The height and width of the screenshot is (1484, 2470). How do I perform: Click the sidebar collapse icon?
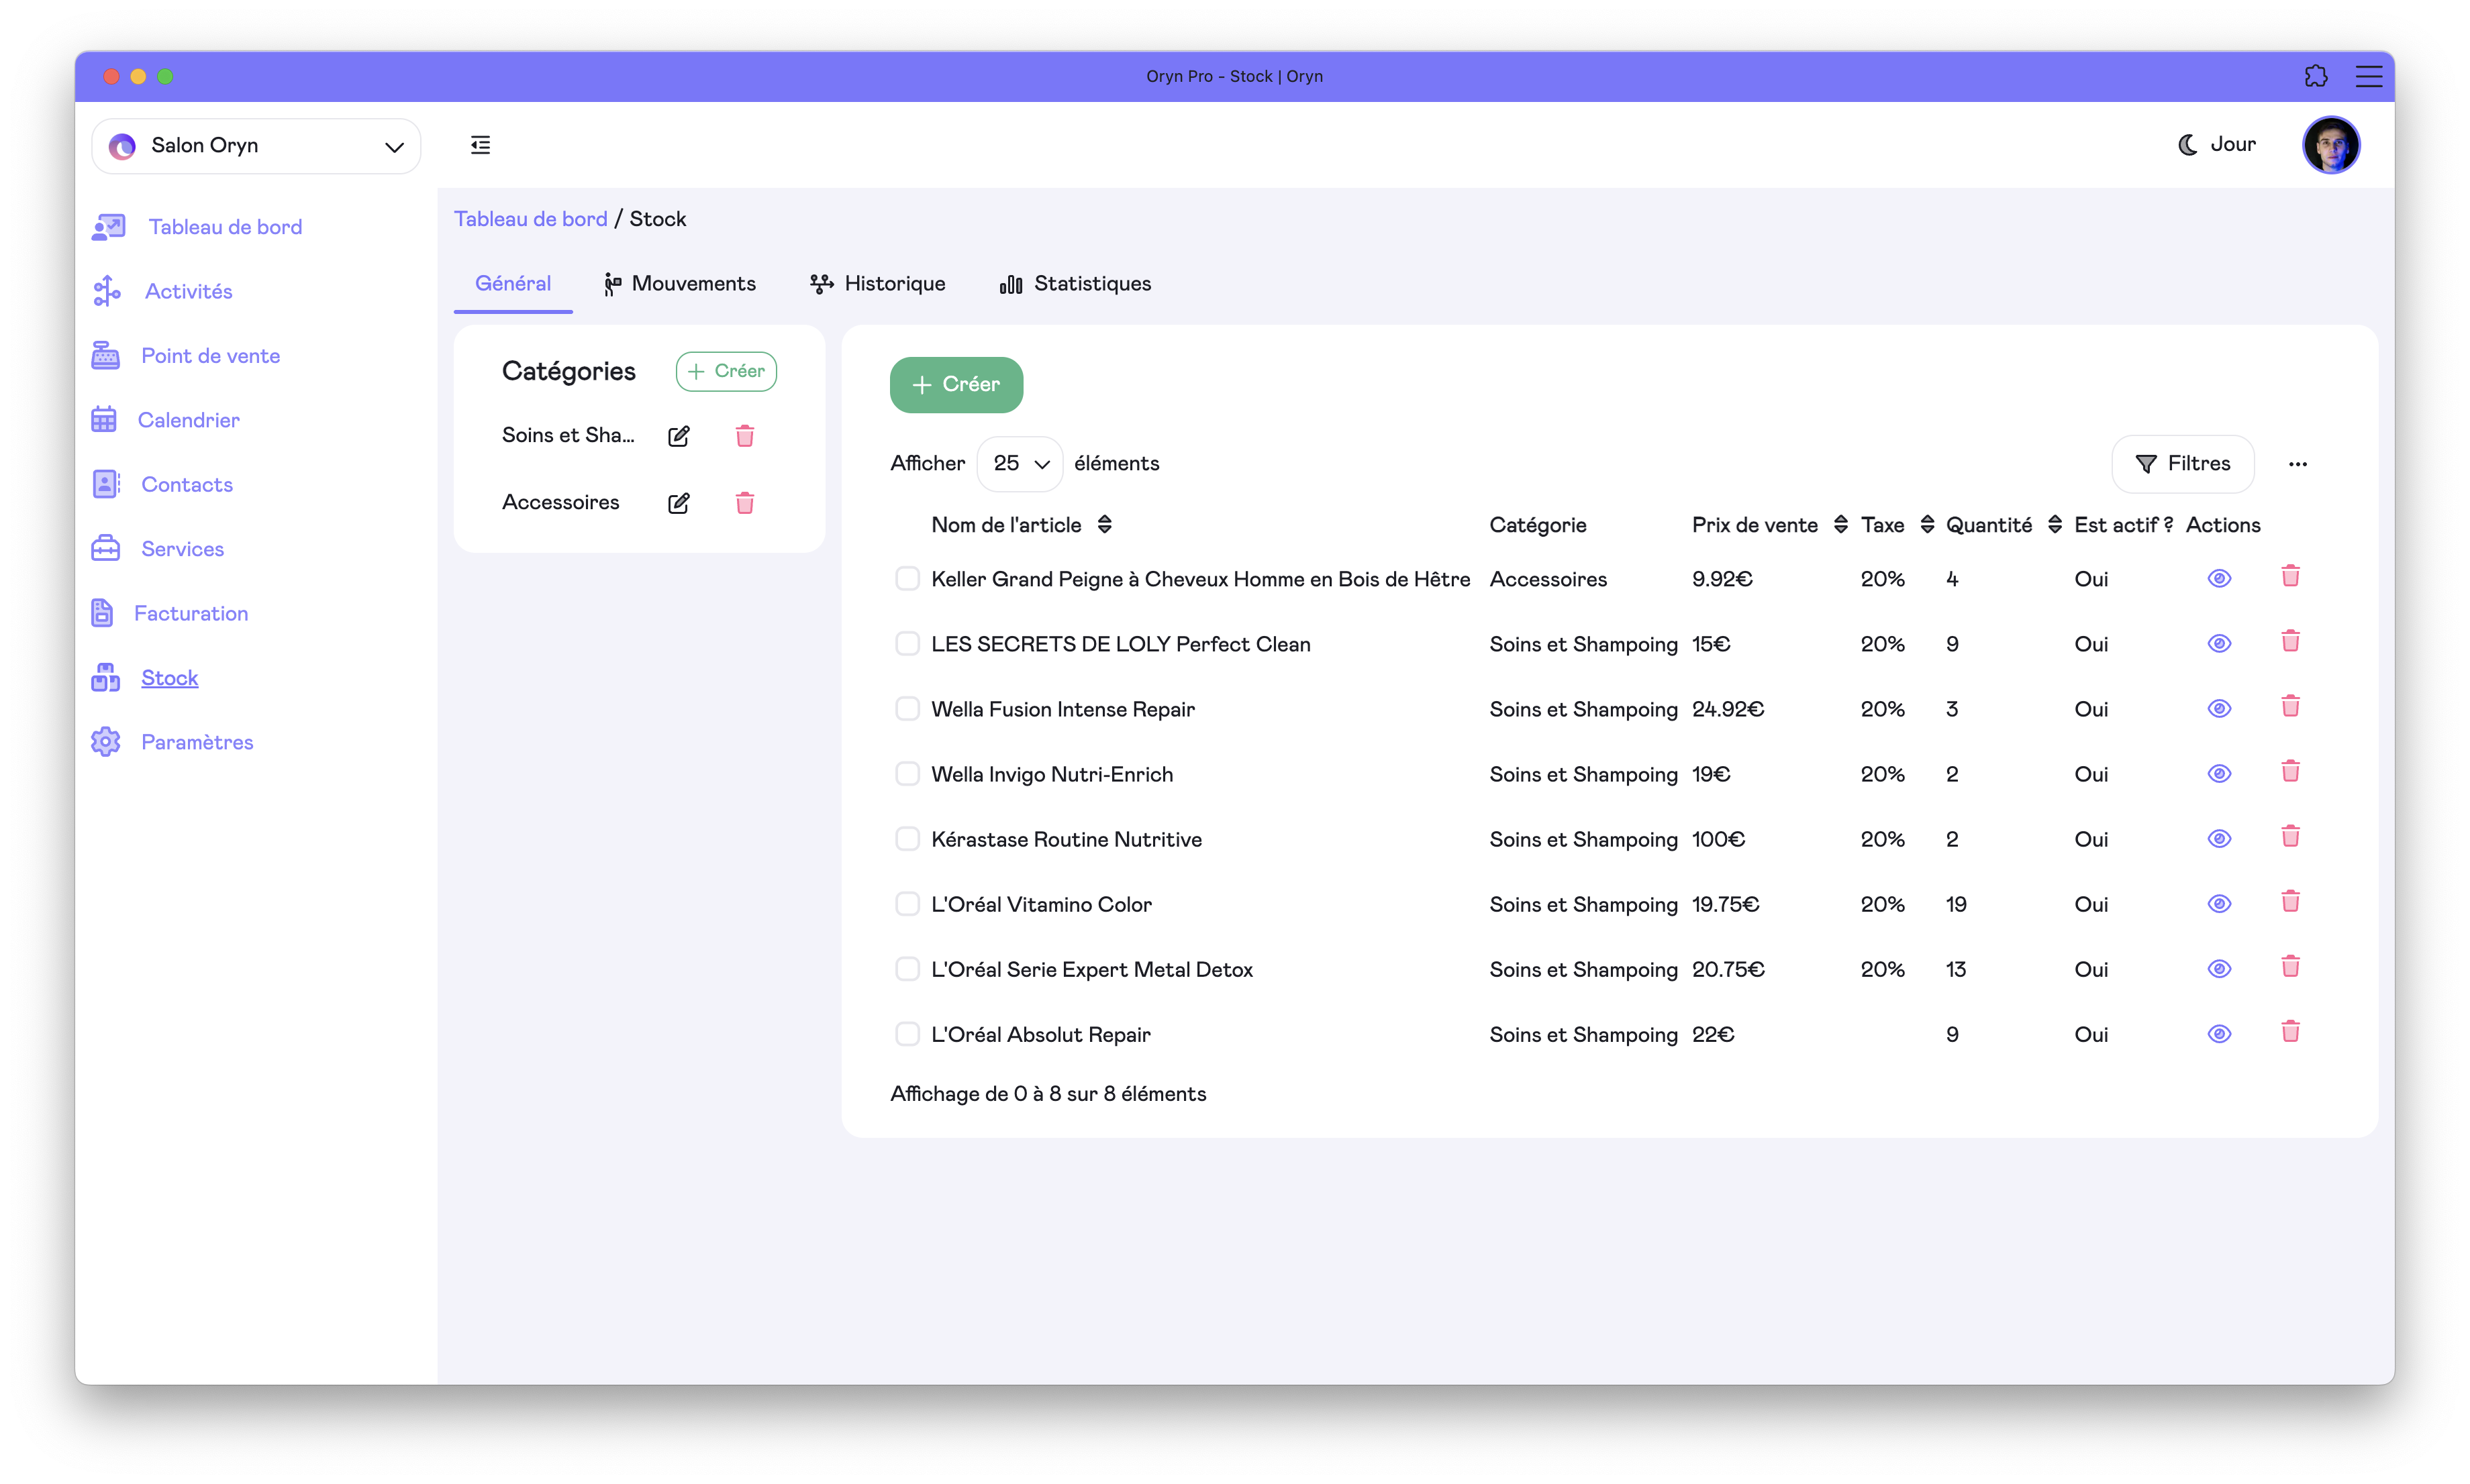click(480, 145)
